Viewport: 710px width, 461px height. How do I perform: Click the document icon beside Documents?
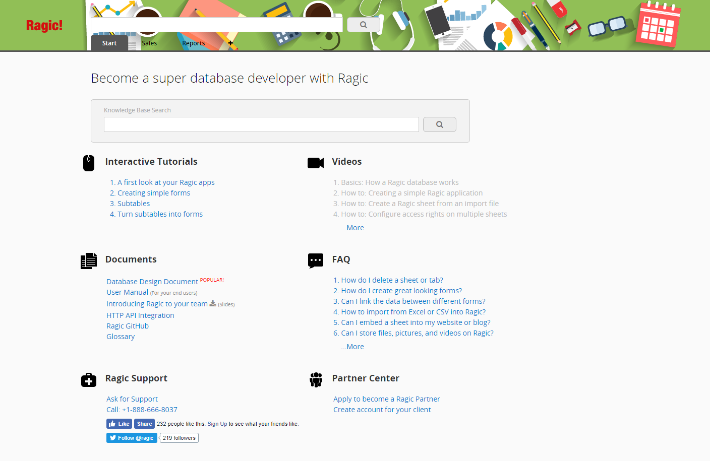(x=89, y=260)
